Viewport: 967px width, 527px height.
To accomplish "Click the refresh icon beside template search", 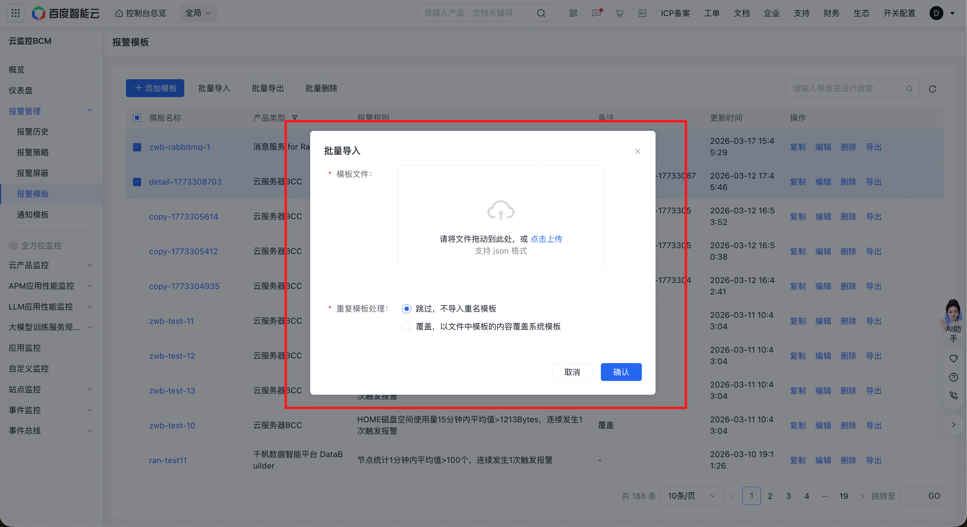I will (x=932, y=88).
